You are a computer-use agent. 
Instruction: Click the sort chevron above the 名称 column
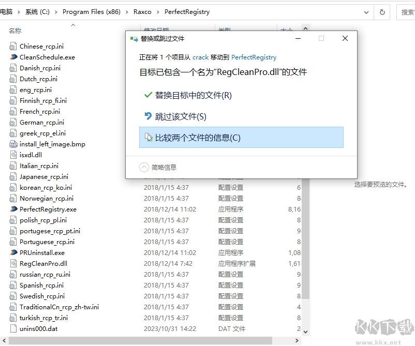click(x=73, y=24)
